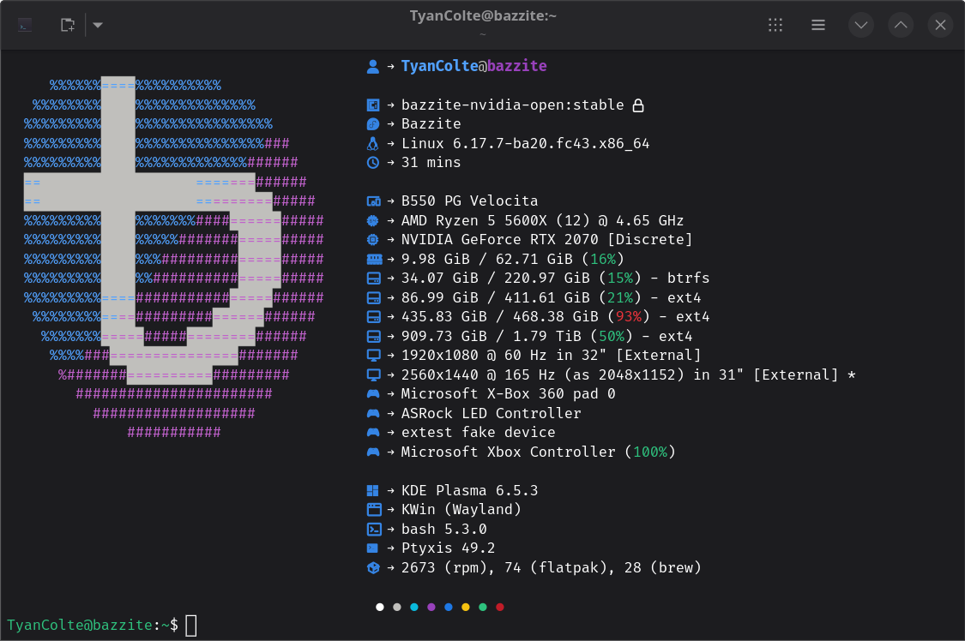The image size is (965, 641).
Task: Click the disk icon beside 86.99 GiB
Action: 374,298
